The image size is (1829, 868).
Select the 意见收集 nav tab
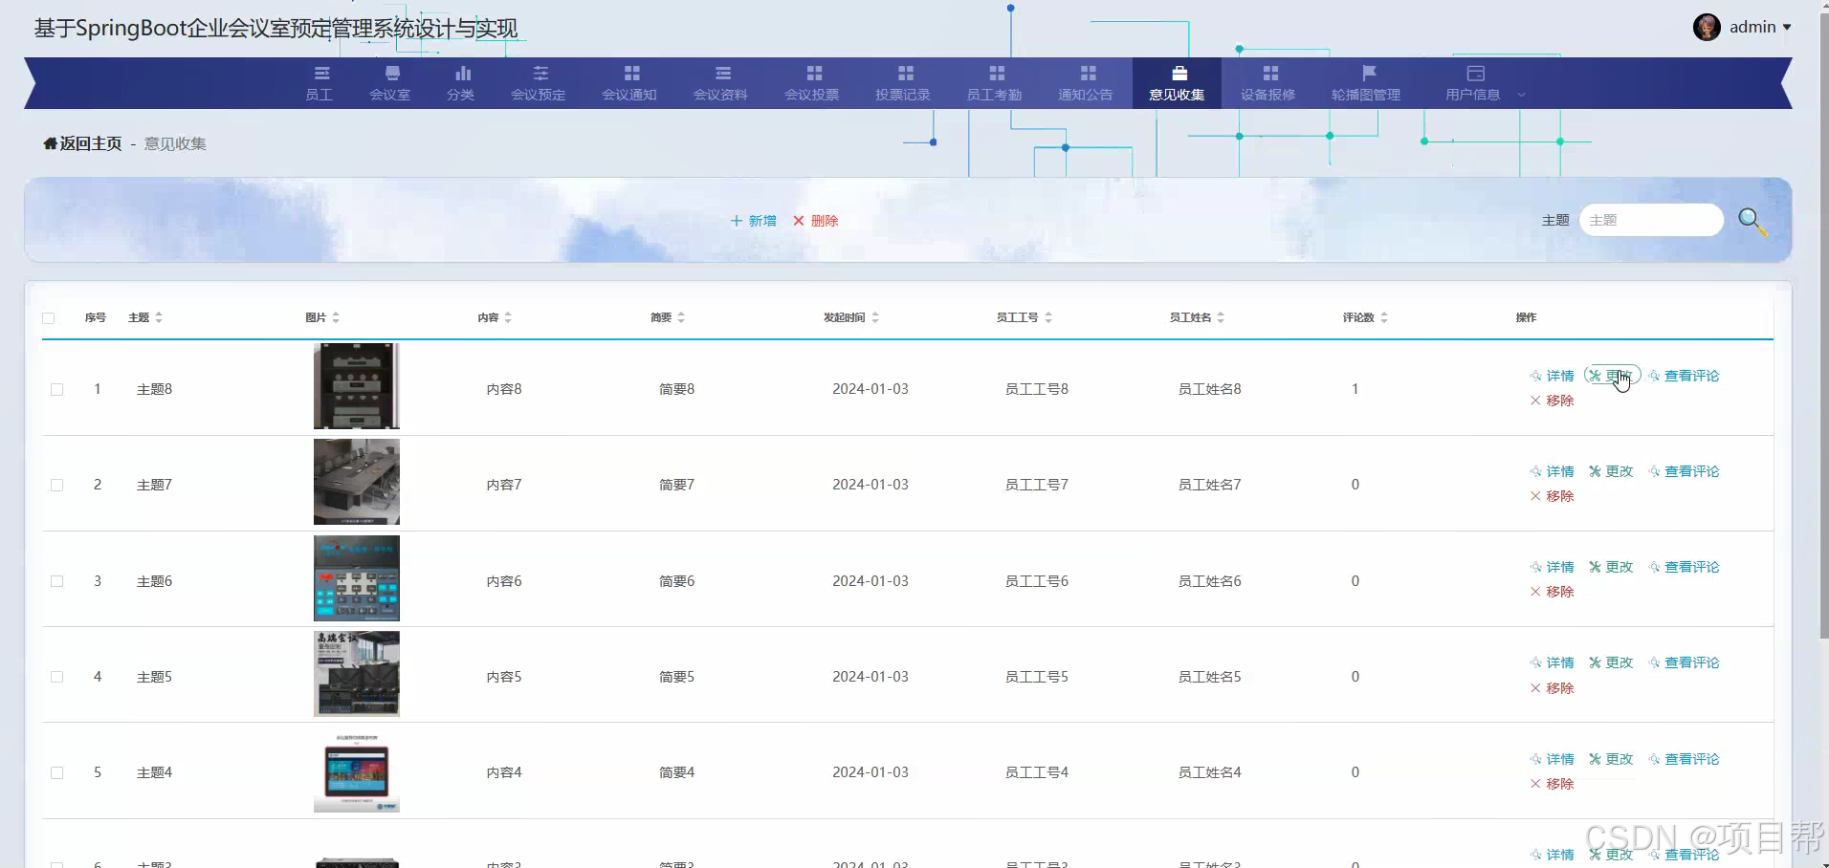coord(1177,83)
